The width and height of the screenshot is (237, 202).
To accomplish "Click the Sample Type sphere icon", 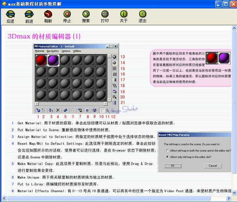I will point(114,57).
